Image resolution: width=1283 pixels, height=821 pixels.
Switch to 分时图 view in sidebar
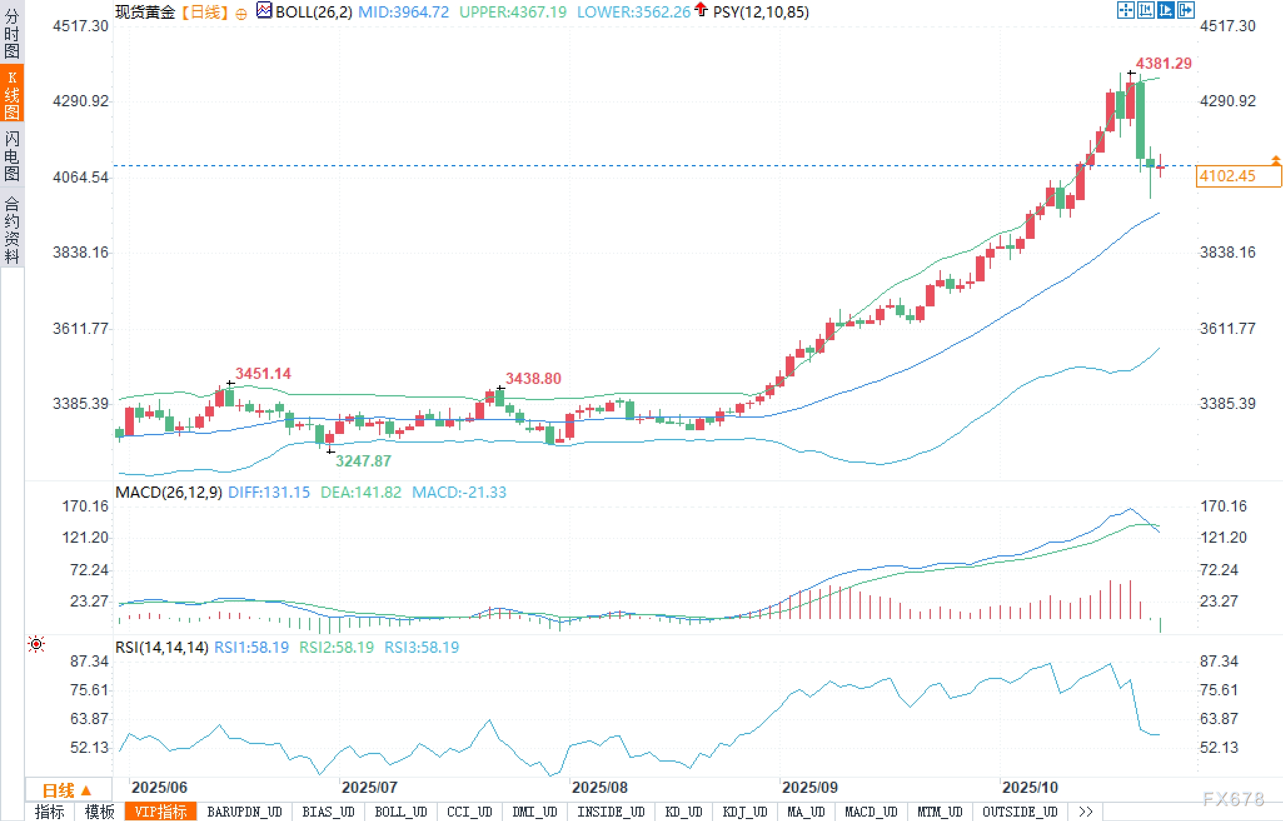[x=12, y=33]
